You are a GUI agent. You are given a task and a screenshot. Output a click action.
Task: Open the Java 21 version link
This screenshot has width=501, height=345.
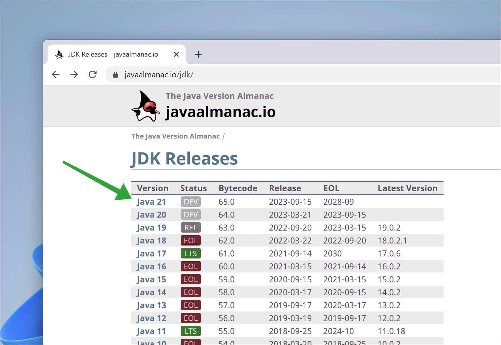pyautogui.click(x=151, y=202)
